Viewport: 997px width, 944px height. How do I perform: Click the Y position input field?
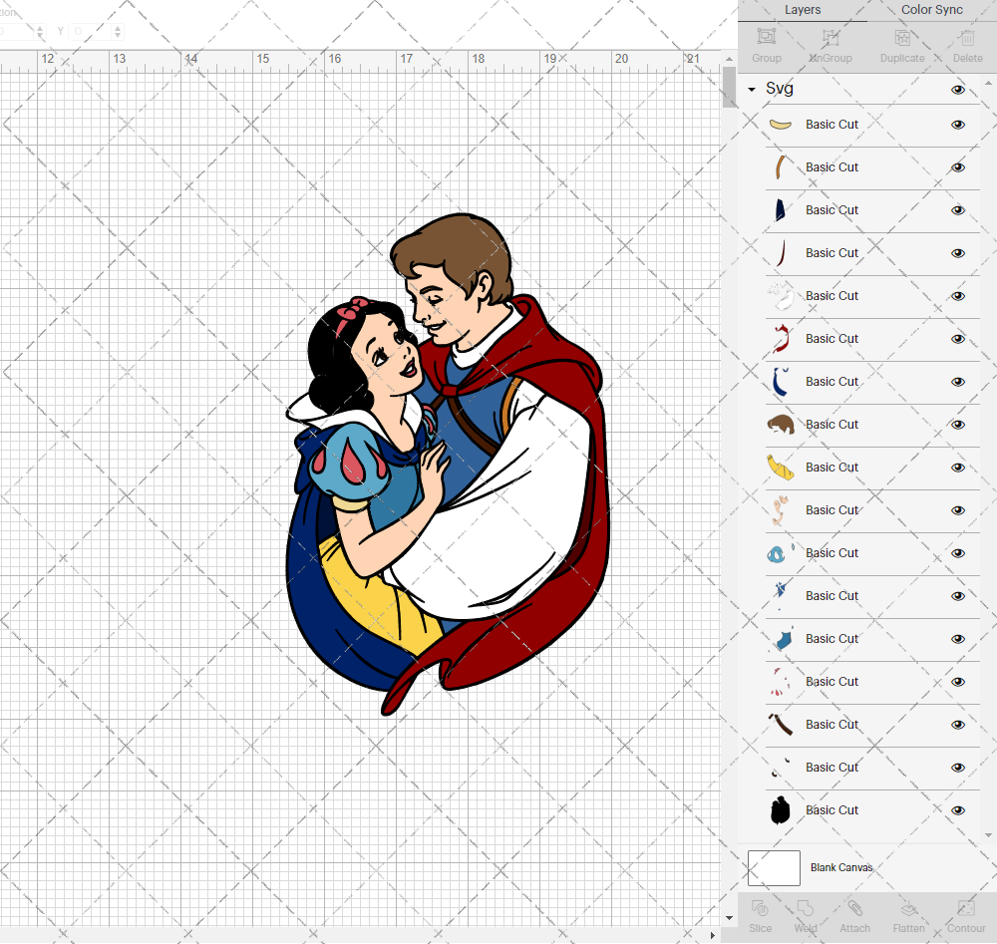click(x=91, y=31)
